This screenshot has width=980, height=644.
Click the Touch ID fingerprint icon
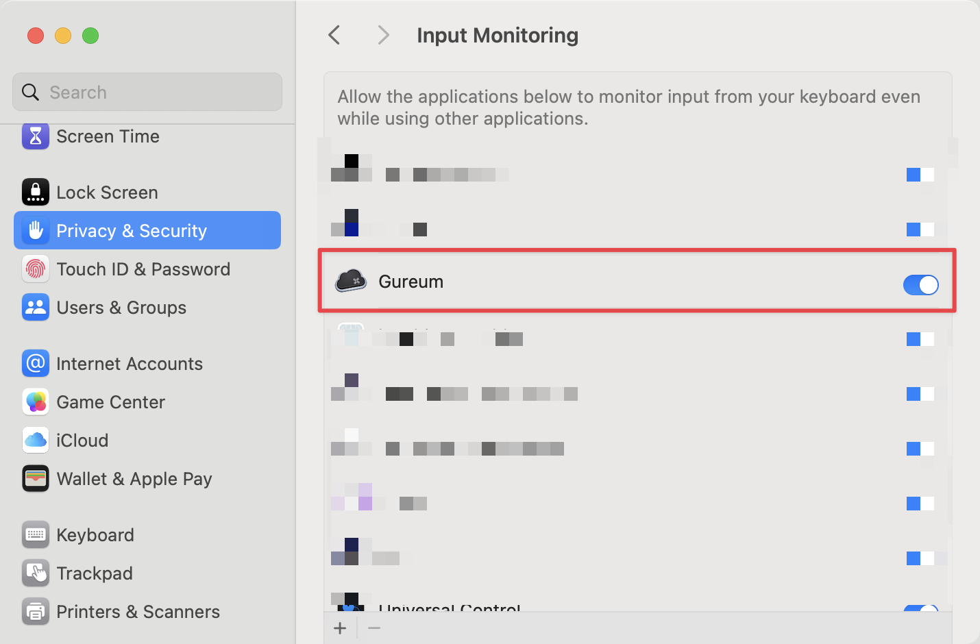tap(36, 269)
